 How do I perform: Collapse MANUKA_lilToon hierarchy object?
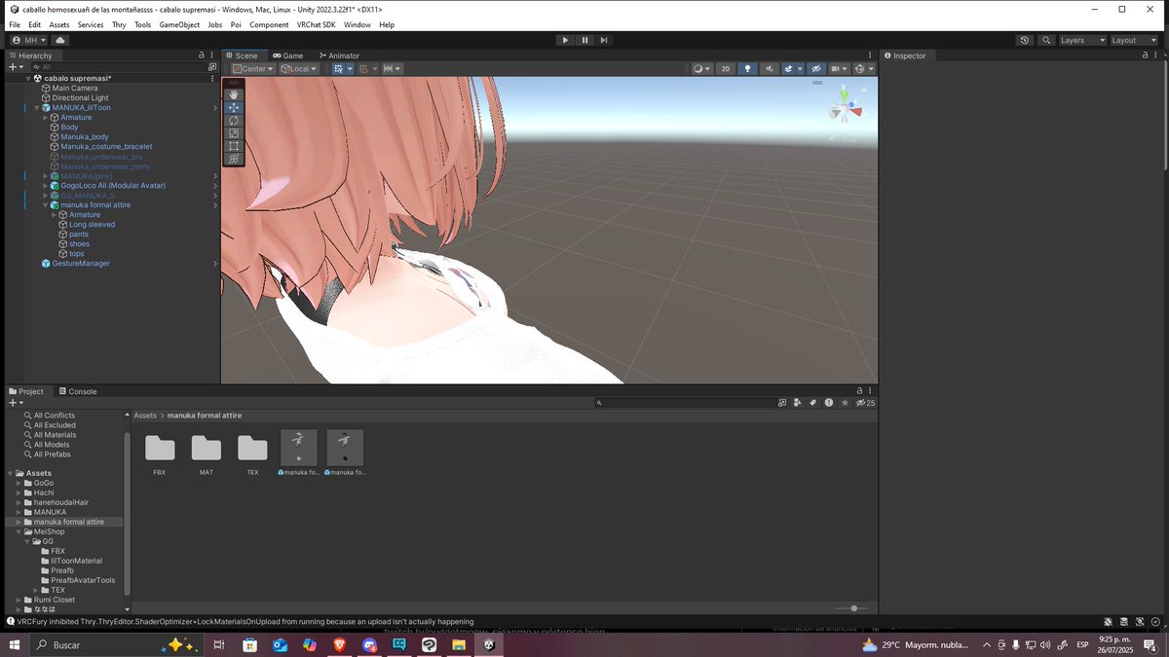[37, 108]
